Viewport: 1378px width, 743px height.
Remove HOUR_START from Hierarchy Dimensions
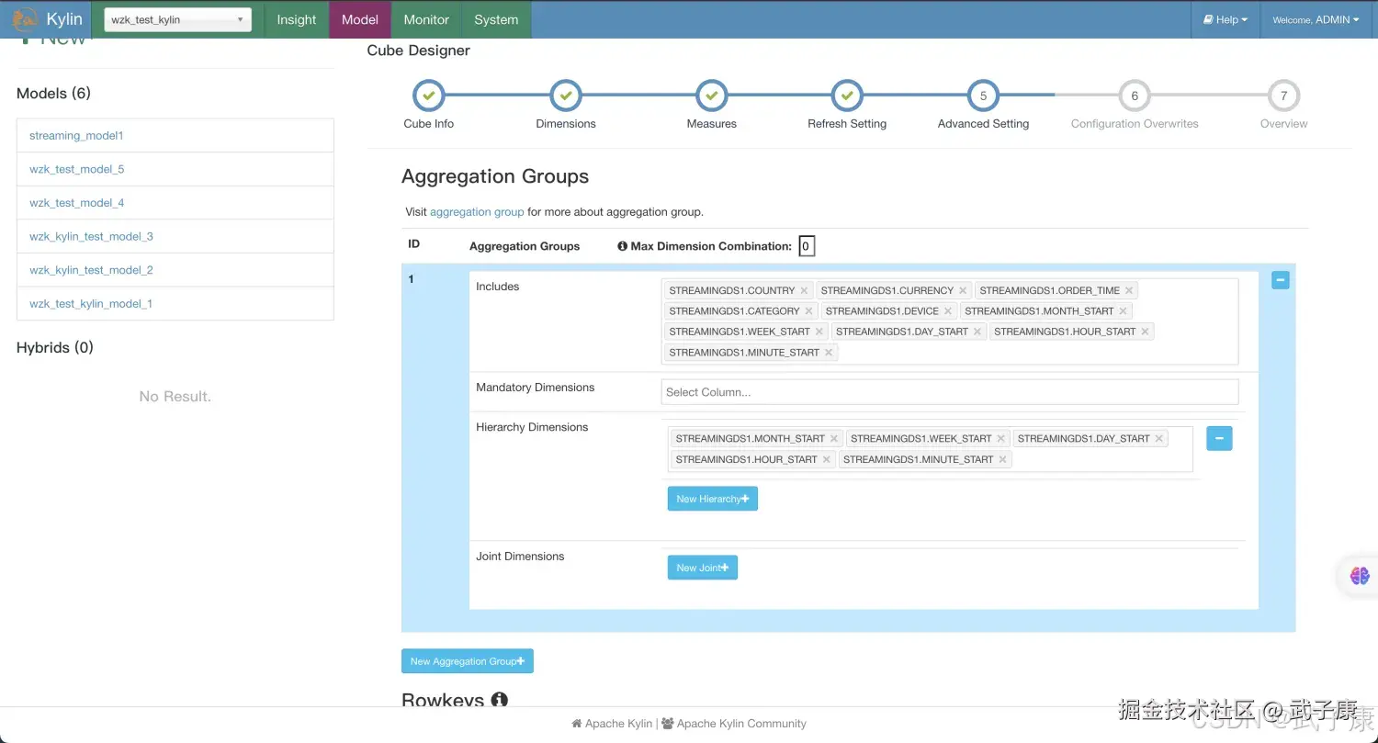point(827,459)
